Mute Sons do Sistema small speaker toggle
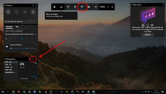The height and width of the screenshot is (94, 166). 11,48
